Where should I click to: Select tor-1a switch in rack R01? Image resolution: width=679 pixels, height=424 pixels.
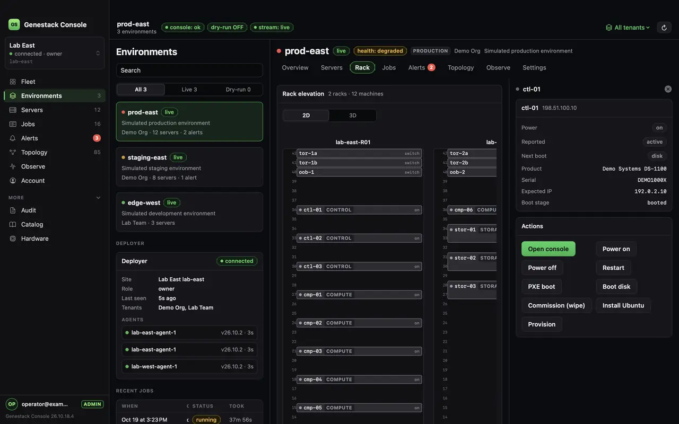(x=359, y=153)
